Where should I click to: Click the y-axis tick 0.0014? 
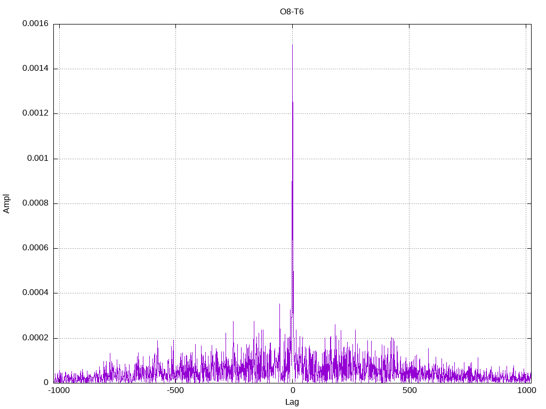pos(36,68)
